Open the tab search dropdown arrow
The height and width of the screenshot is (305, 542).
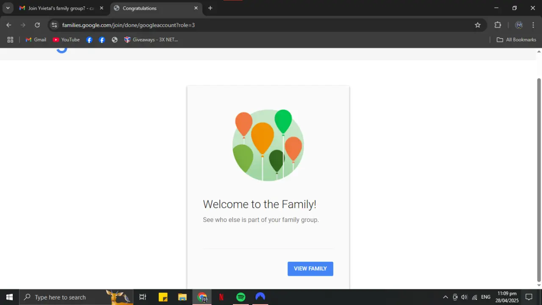coord(8,8)
